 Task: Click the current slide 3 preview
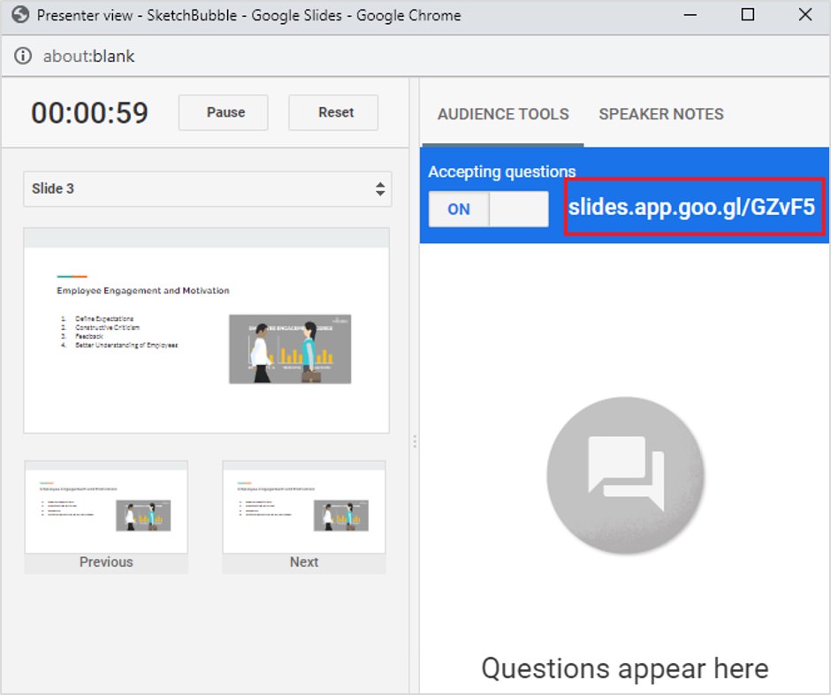(207, 331)
